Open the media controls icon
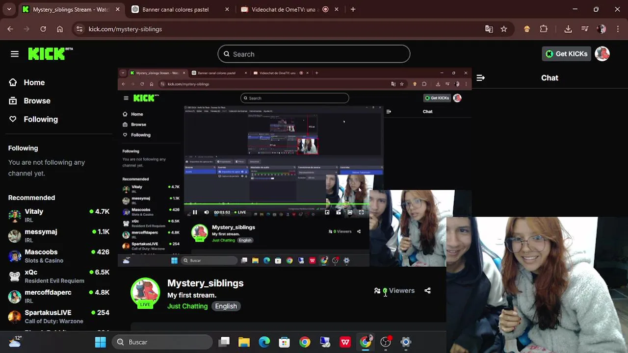 click(585, 29)
